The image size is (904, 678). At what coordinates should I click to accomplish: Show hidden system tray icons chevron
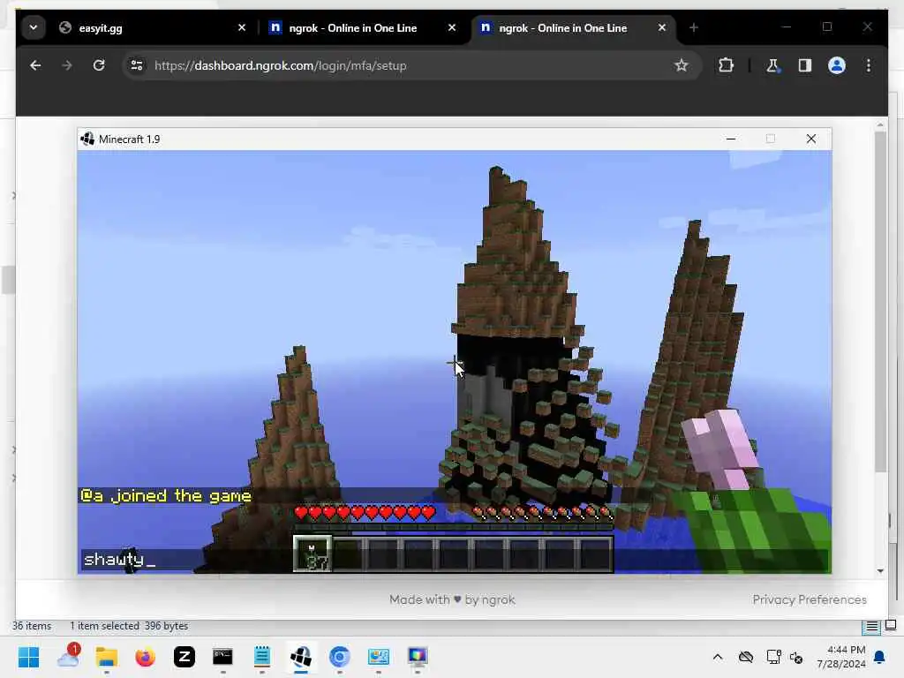point(717,657)
